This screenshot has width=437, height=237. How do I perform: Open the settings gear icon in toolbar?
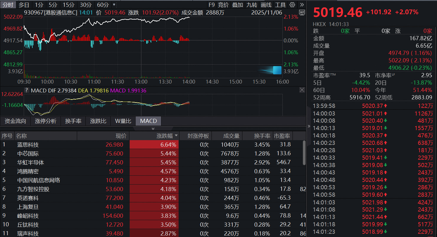[x=292, y=5]
